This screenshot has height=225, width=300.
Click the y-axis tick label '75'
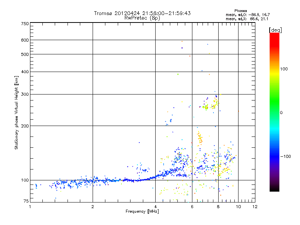coord(26,201)
